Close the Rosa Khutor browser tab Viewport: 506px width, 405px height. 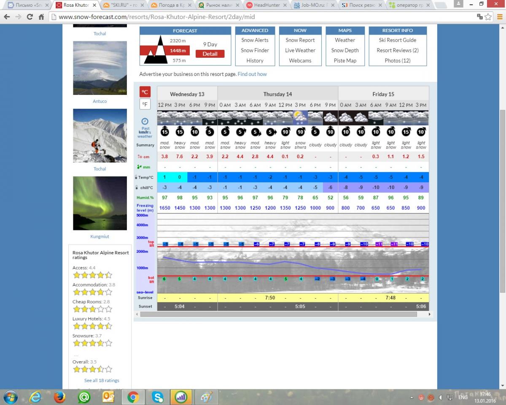click(94, 5)
